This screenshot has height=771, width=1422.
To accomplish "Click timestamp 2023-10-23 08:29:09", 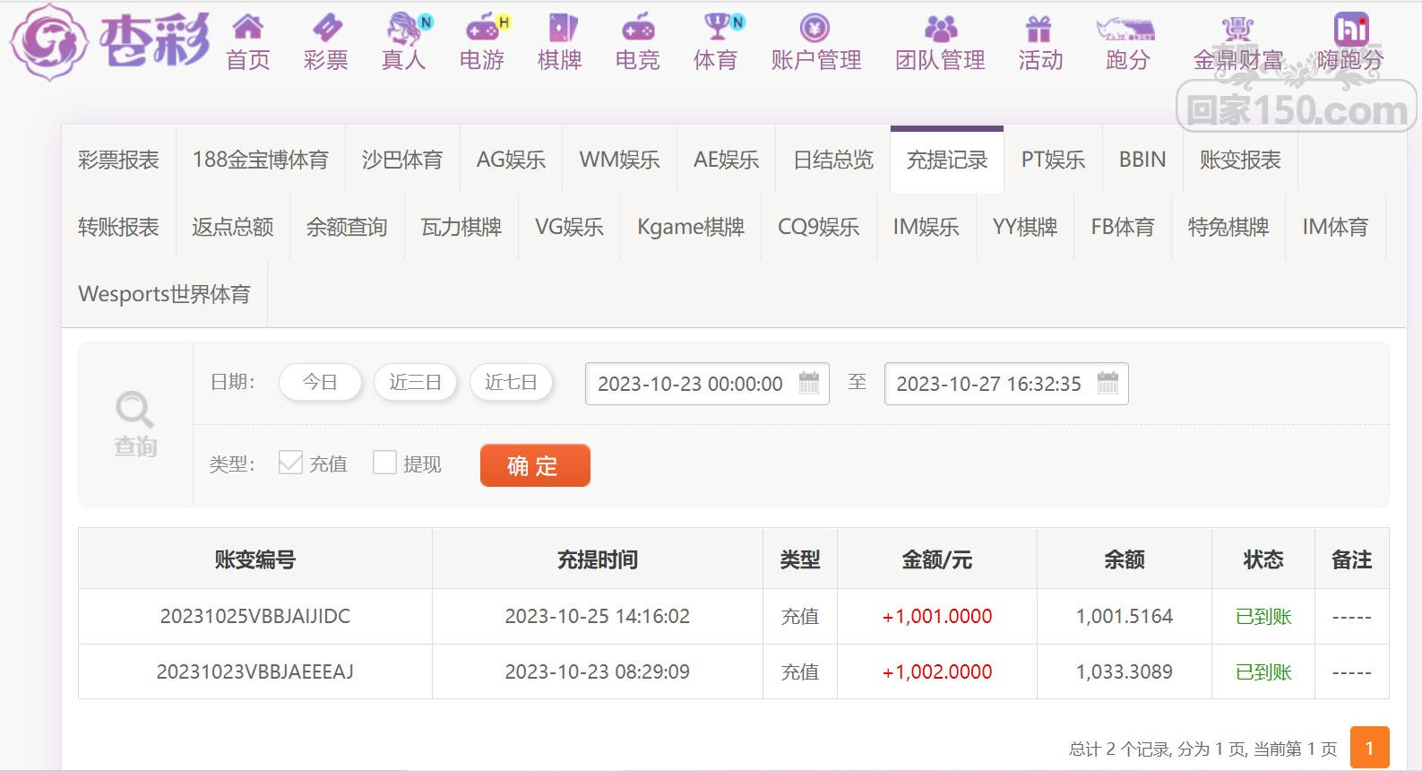I will tap(598, 671).
